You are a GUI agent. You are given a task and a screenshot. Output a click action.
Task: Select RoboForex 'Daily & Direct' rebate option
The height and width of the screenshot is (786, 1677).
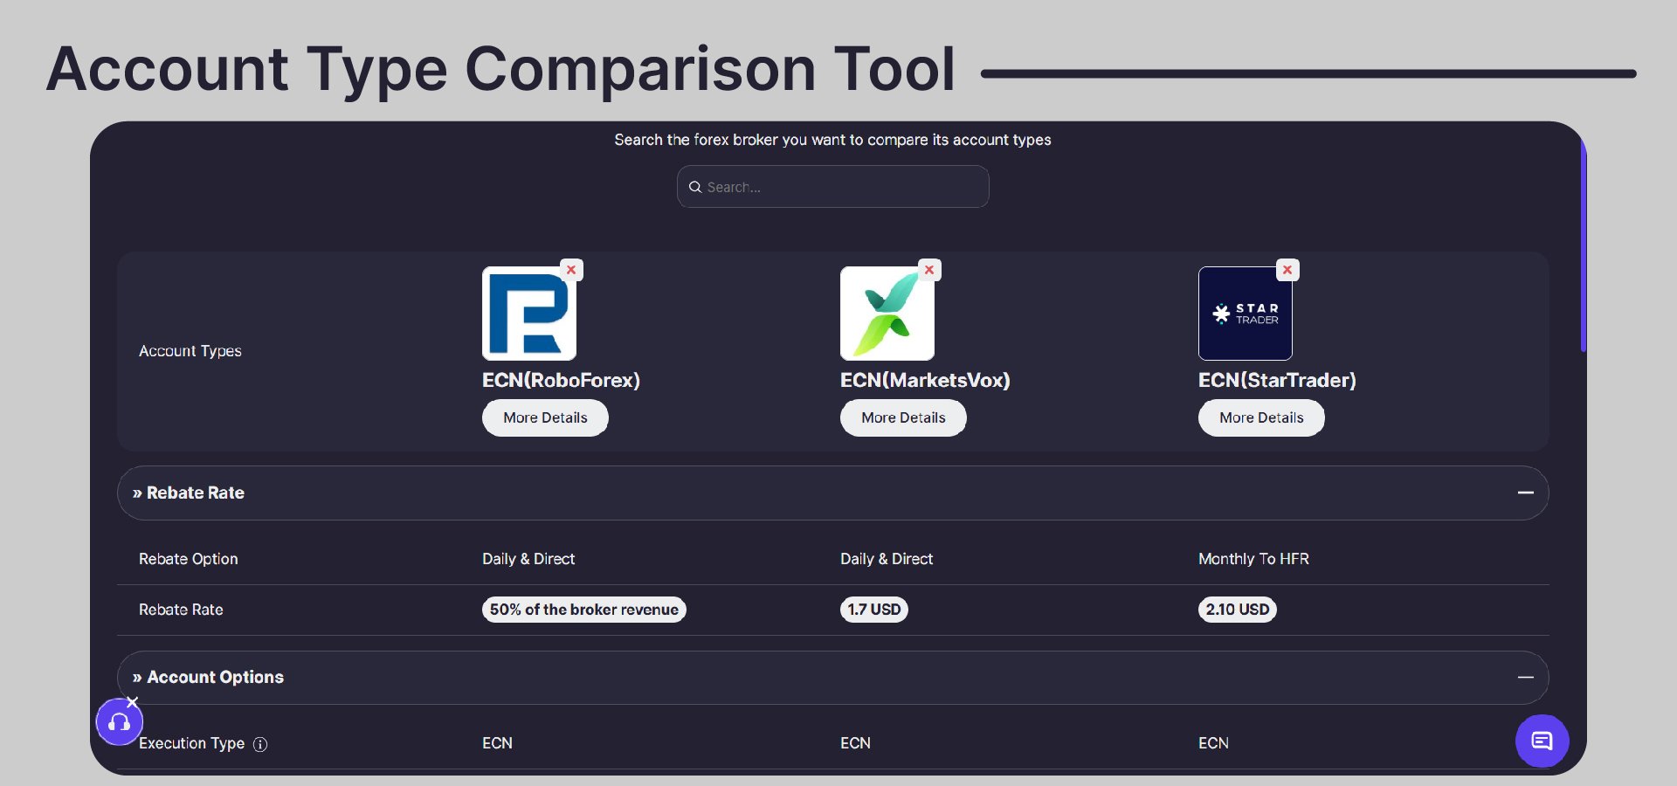coord(528,559)
